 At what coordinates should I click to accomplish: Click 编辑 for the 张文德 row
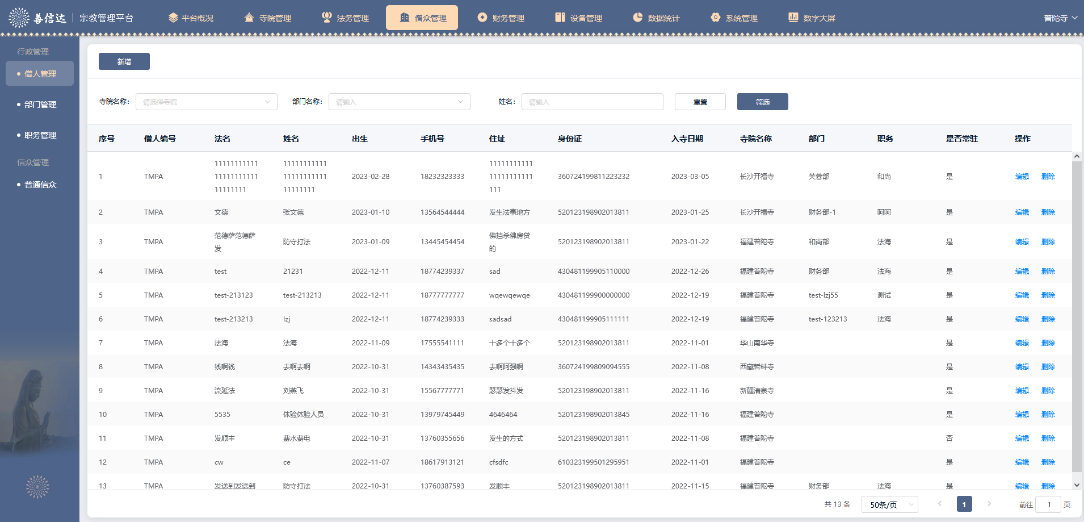(x=1022, y=212)
